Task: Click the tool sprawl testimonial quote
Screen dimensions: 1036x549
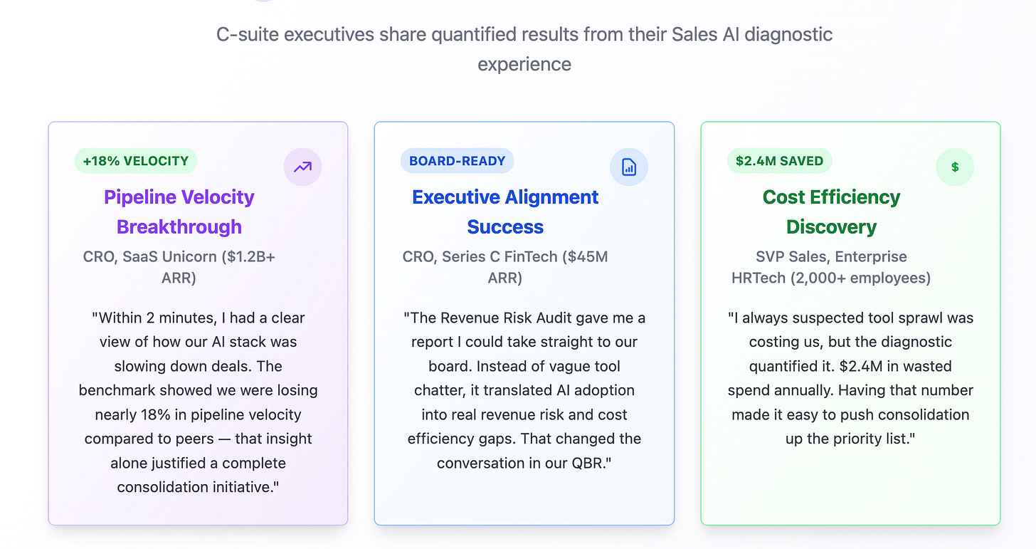Action: click(850, 378)
